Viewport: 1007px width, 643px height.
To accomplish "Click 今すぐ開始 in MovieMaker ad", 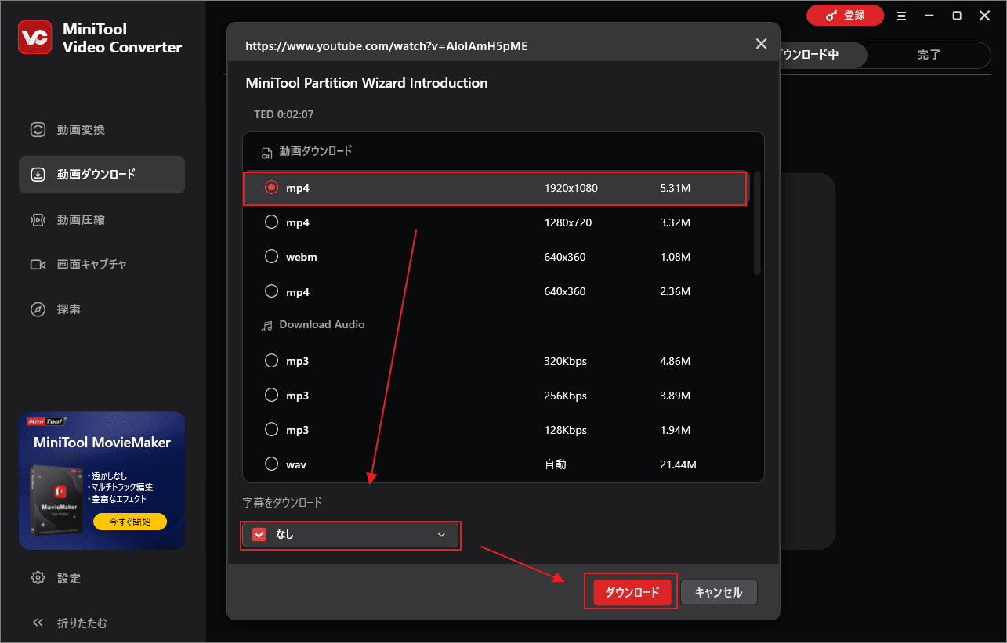I will [x=130, y=522].
